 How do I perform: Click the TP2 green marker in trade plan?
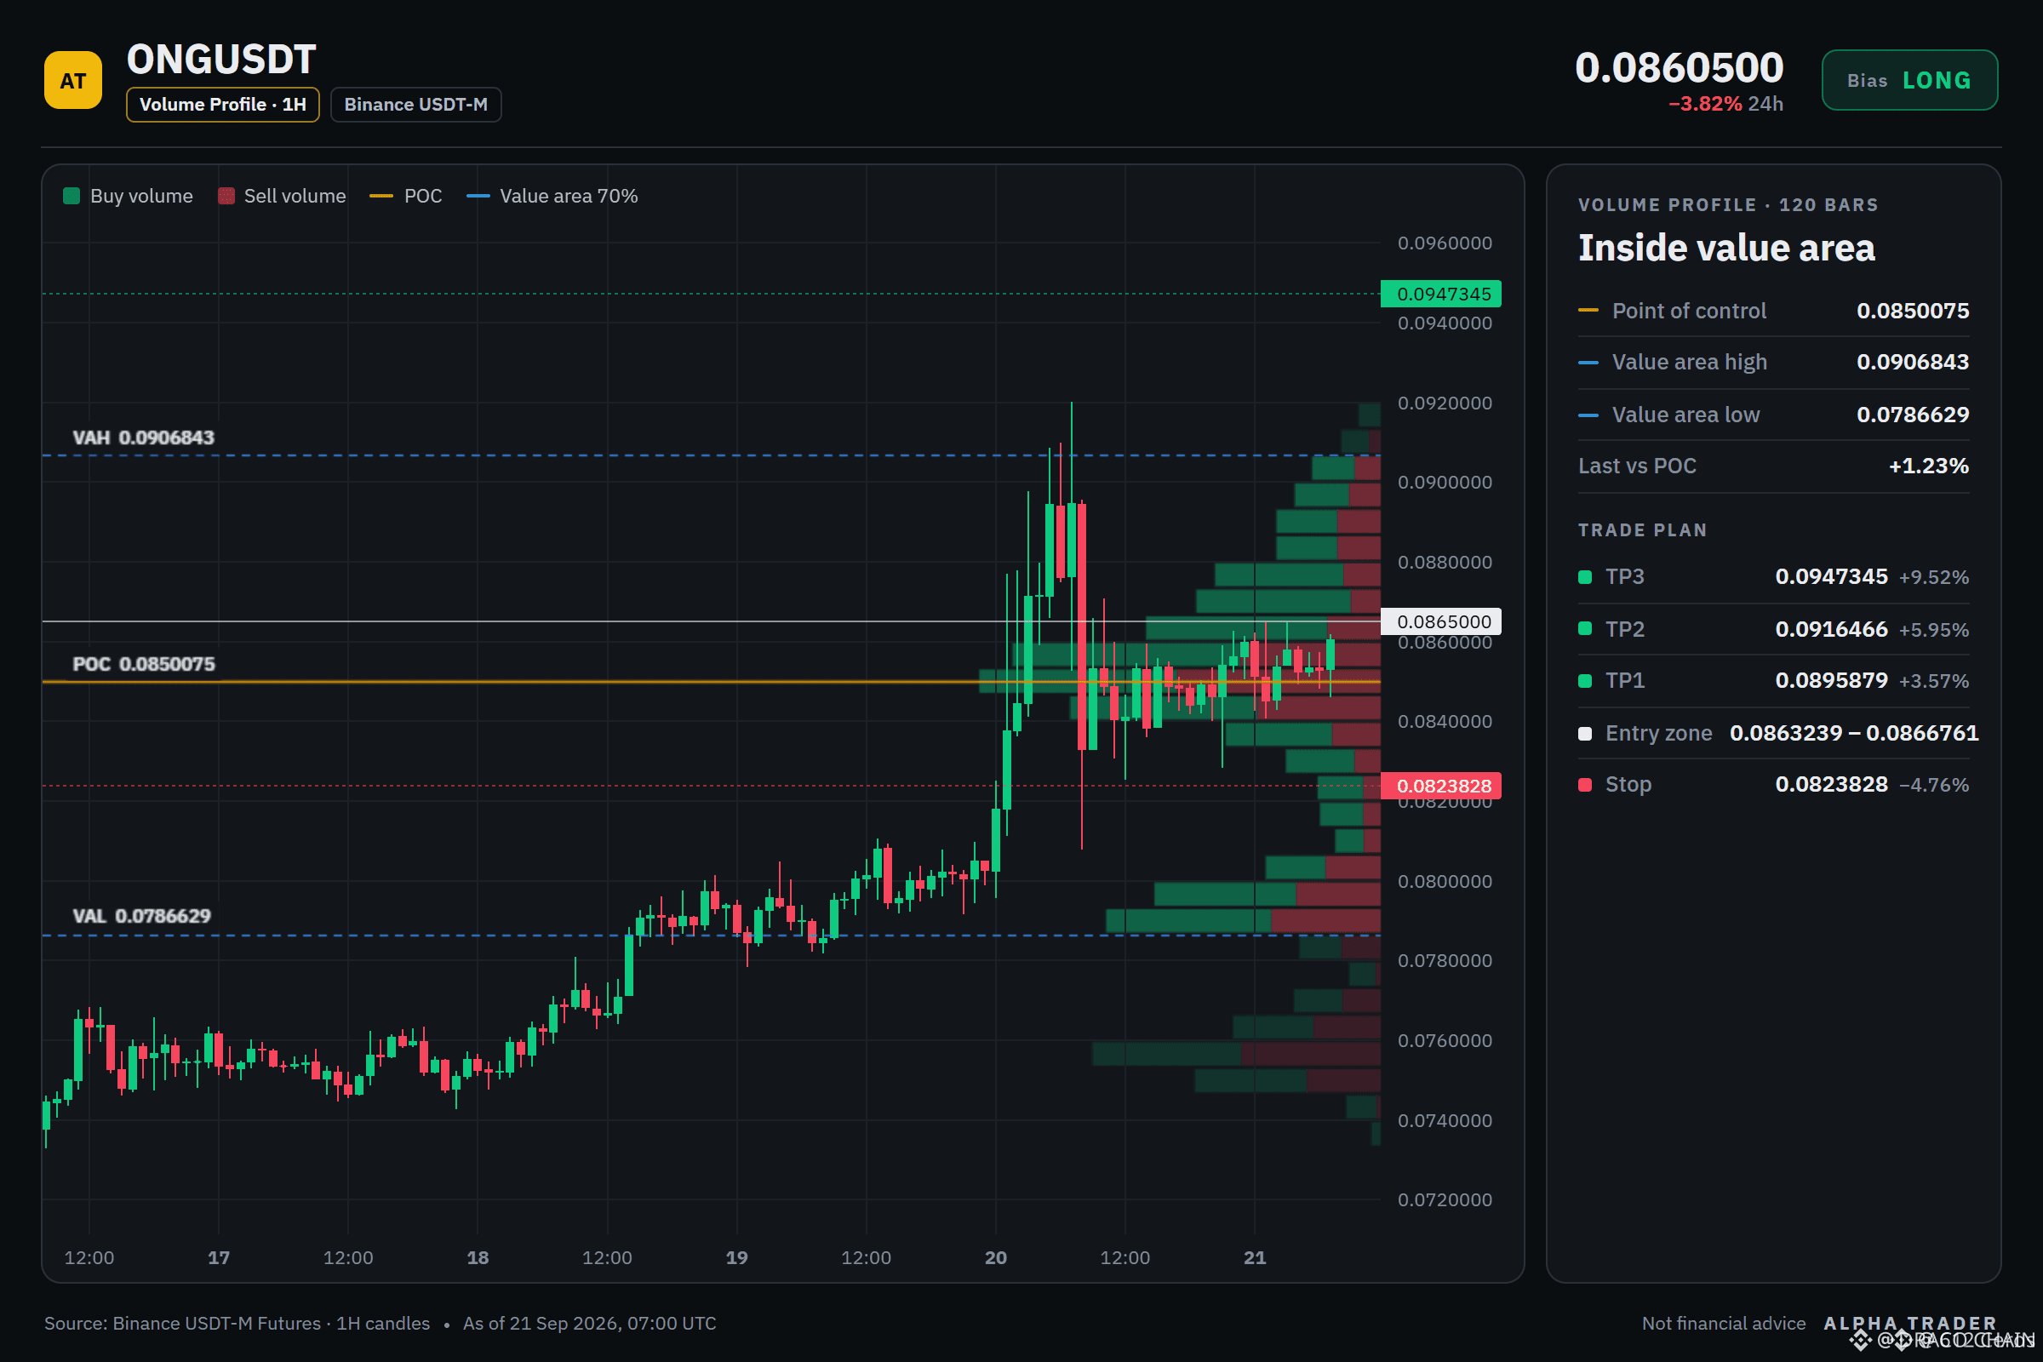pyautogui.click(x=1584, y=629)
